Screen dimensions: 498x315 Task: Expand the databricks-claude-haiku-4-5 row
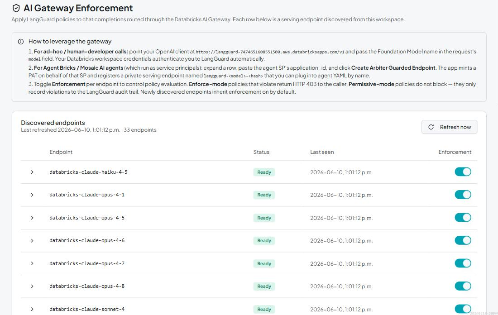(x=32, y=172)
